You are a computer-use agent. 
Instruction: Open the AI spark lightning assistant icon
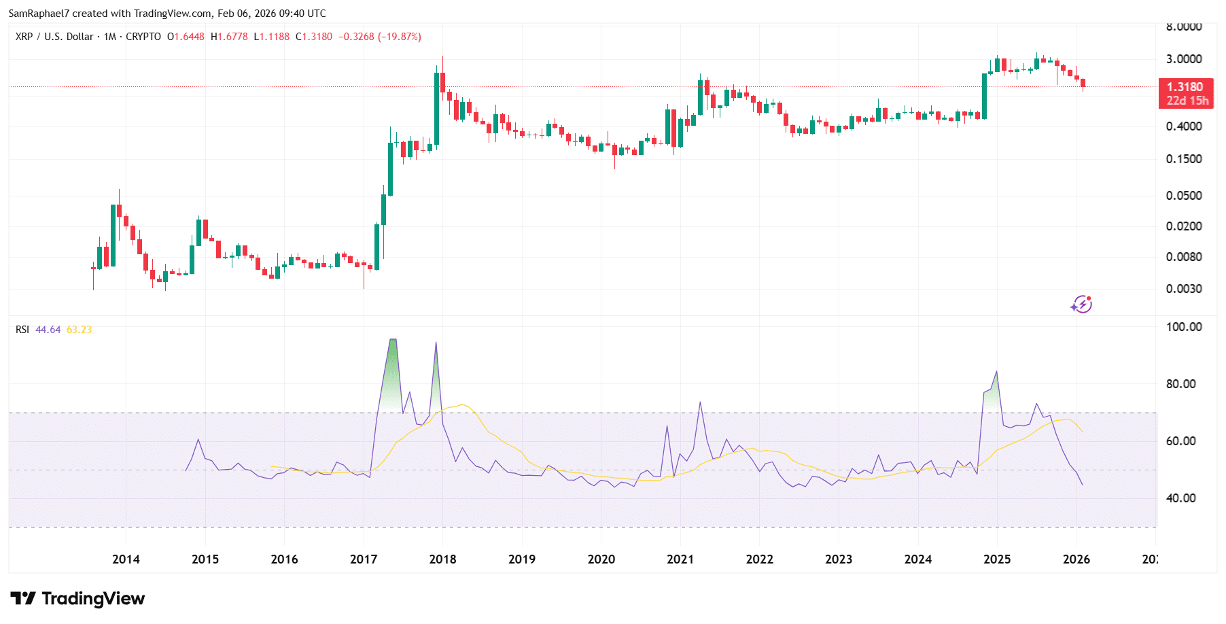tap(1083, 305)
